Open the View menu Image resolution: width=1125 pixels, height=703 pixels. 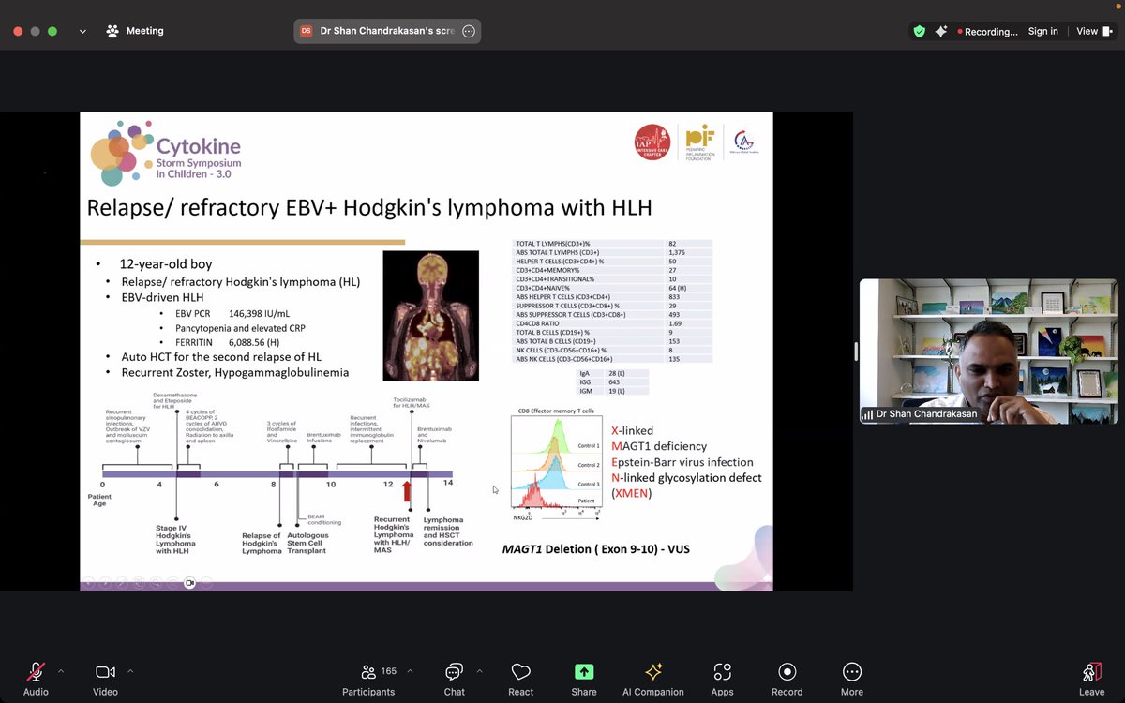pyautogui.click(x=1092, y=31)
